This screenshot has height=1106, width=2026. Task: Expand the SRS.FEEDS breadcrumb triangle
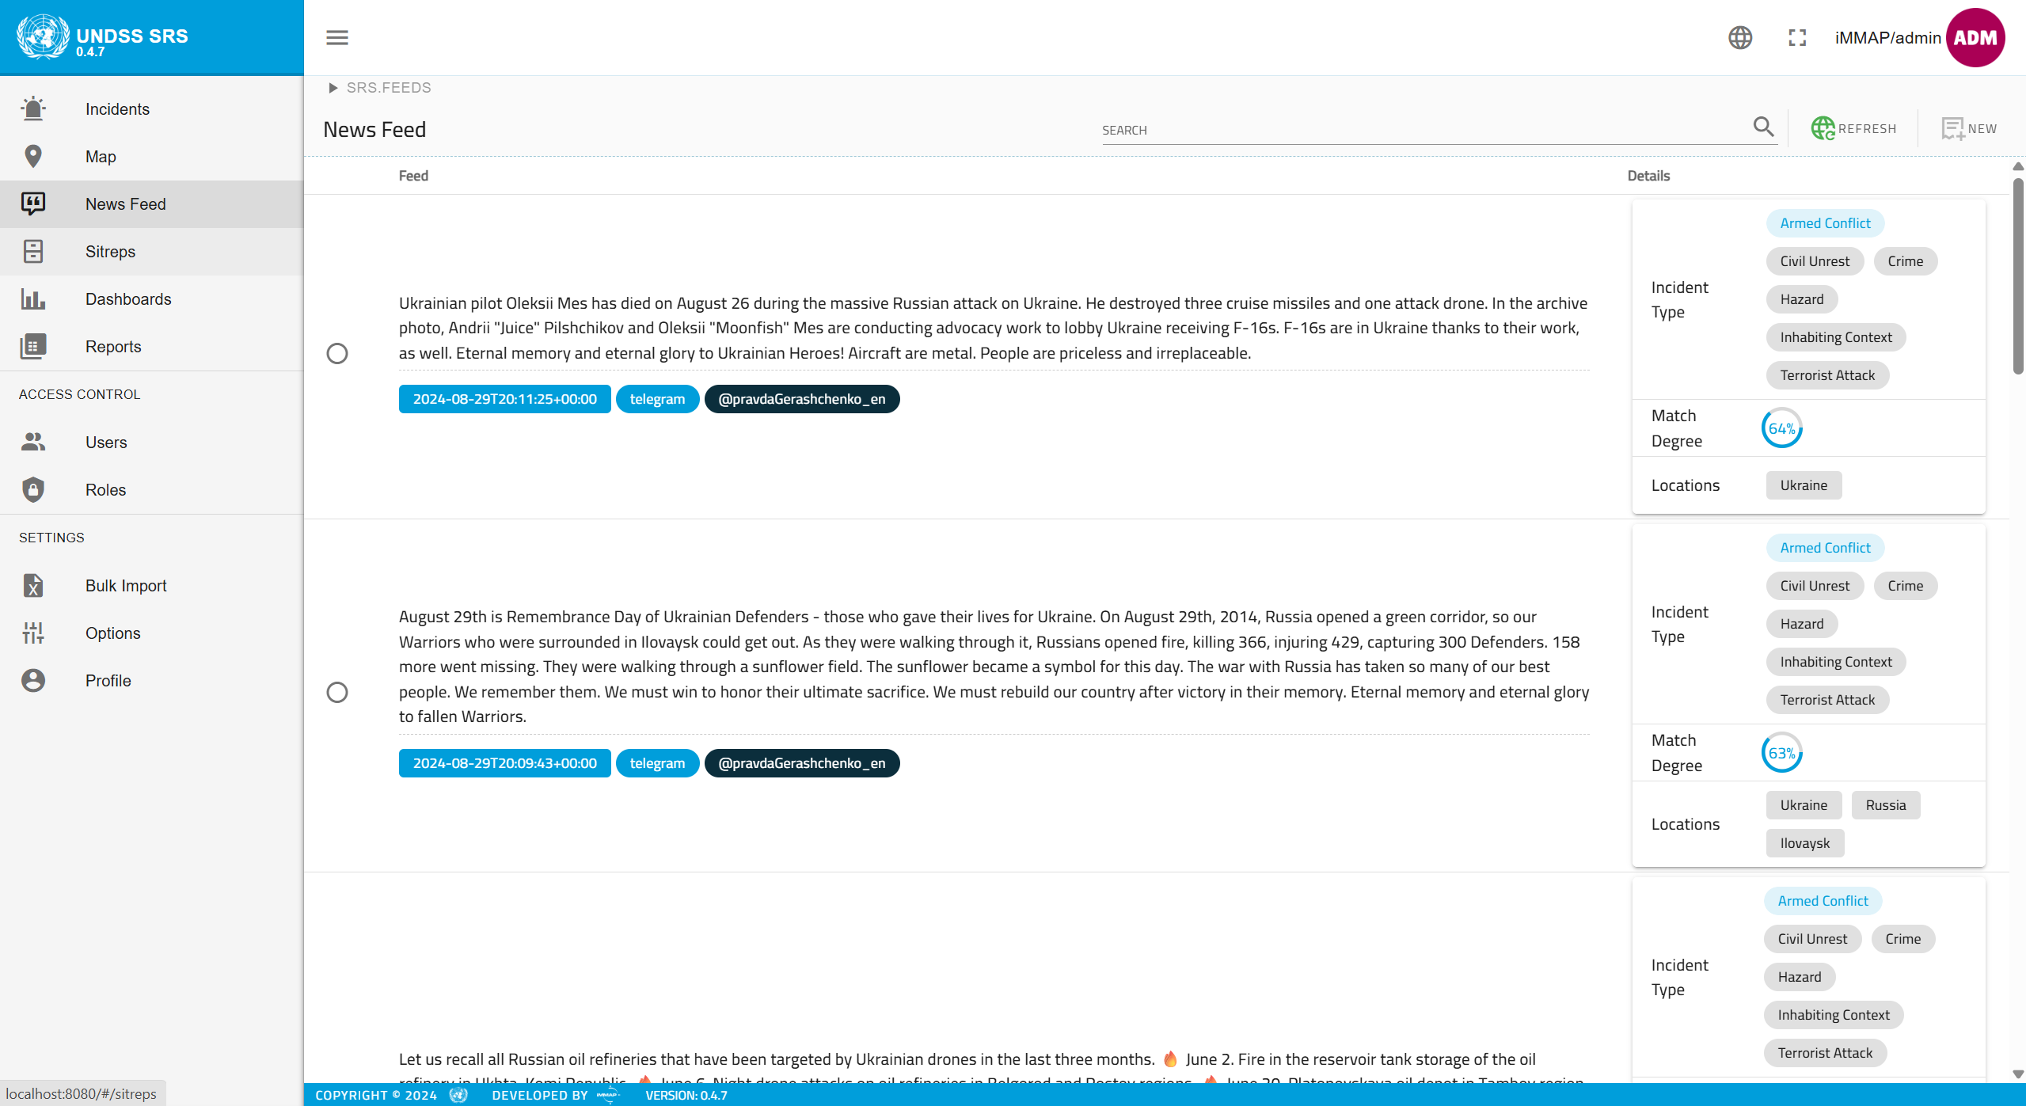tap(333, 87)
